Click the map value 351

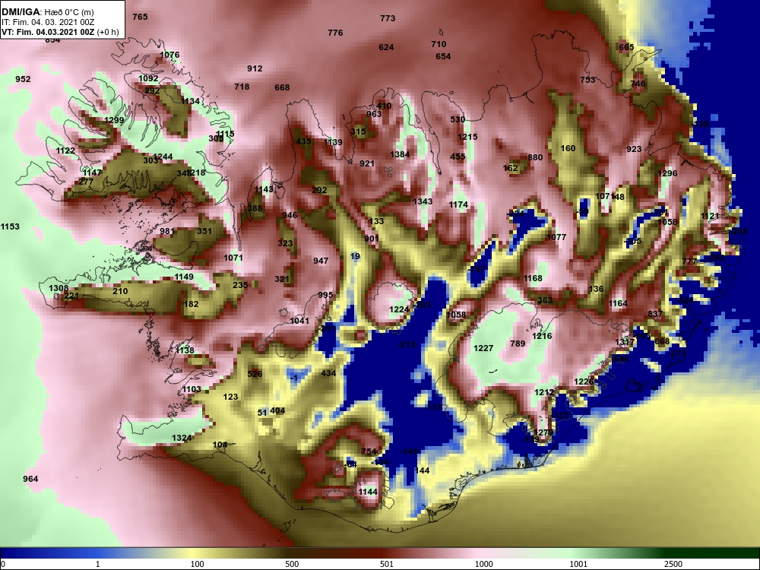coord(204,231)
